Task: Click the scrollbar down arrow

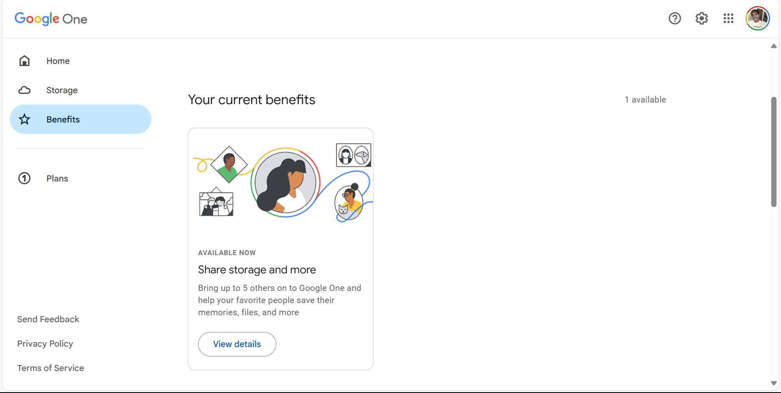Action: 774,383
